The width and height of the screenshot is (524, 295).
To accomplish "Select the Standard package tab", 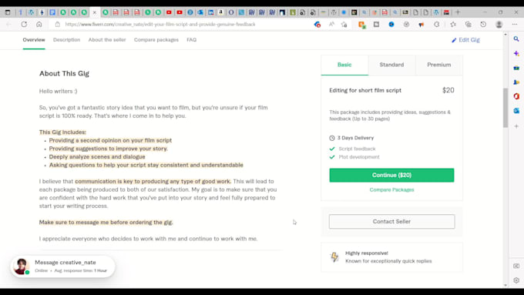I will [391, 65].
